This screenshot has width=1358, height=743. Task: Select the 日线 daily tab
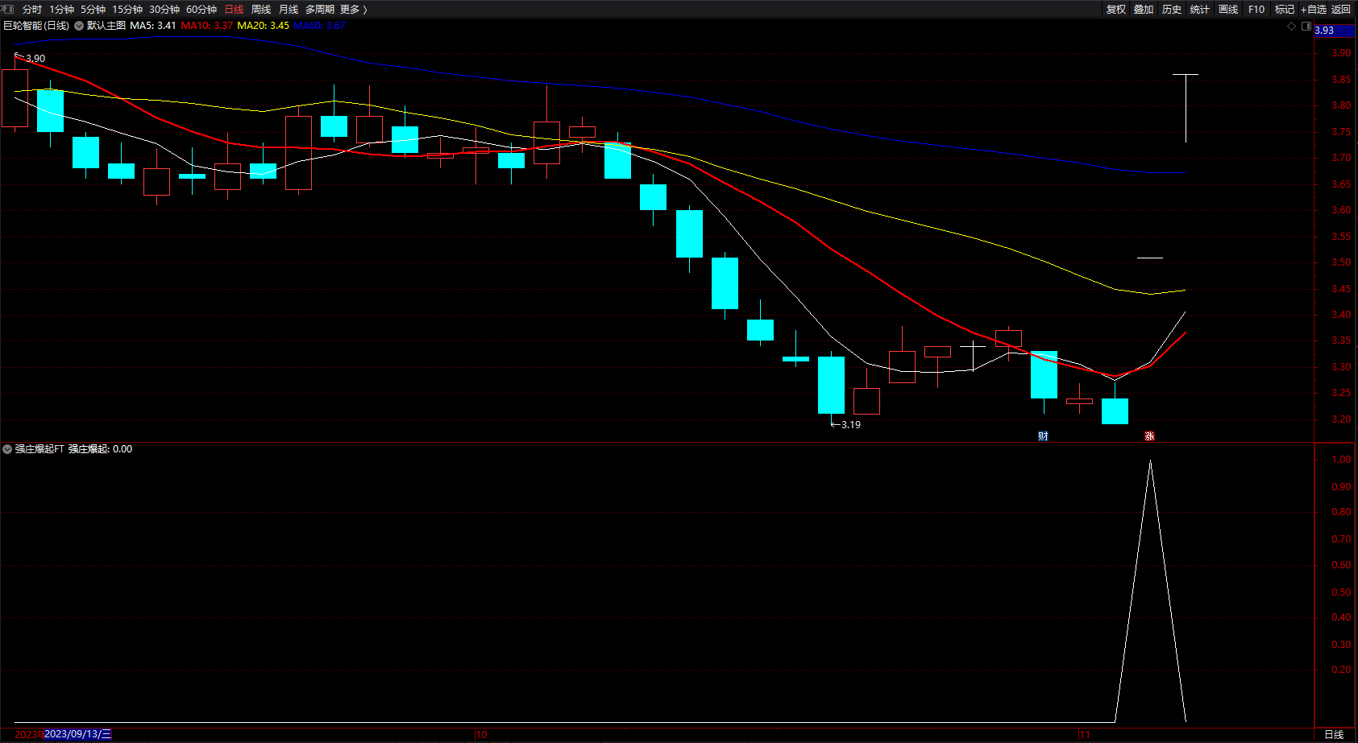coord(234,10)
